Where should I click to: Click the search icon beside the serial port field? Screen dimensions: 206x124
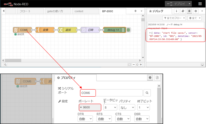coord(146,93)
